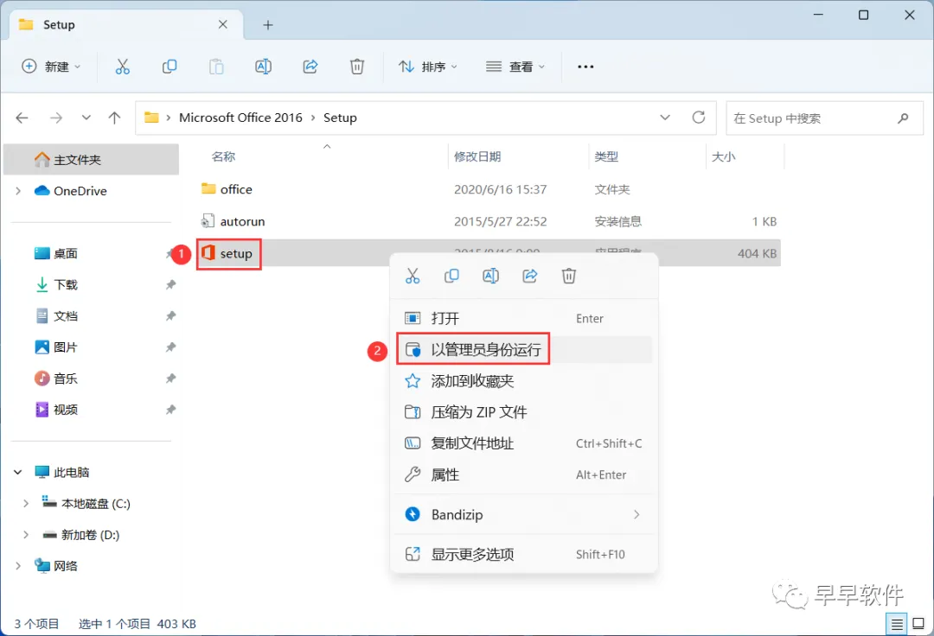Viewport: 934px width, 636px height.
Task: Expand the 本地磁盘 (C:) node
Action: [26, 503]
